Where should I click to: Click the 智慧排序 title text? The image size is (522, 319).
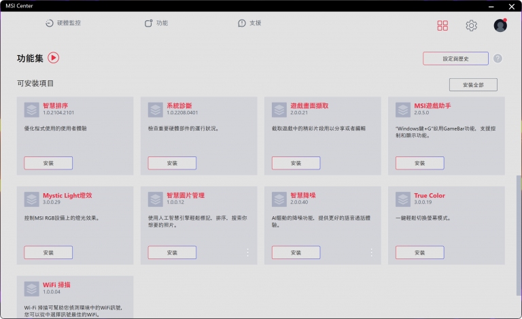point(55,105)
